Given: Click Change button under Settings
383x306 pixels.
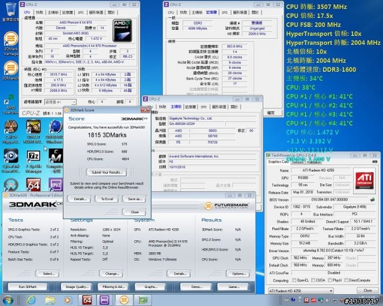Looking at the screenshot, I should coord(112,274).
